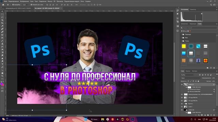Apply the red-orange style swatch
Viewport: 218px width, 122px height.
[x=205, y=61]
